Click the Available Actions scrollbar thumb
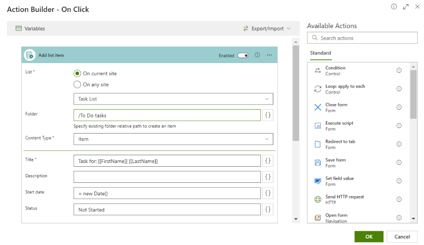 [x=413, y=94]
